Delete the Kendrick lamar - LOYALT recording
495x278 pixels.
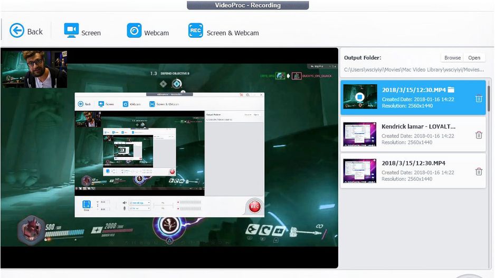pos(479,135)
